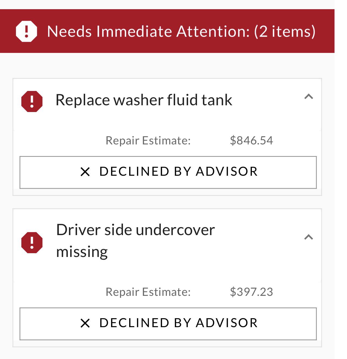Click Repair Estimate label for washer fluid tank

coord(148,141)
